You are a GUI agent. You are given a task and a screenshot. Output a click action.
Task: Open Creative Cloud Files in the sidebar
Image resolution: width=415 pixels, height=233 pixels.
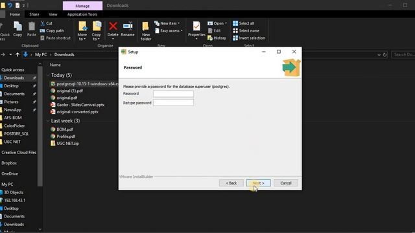(19, 153)
